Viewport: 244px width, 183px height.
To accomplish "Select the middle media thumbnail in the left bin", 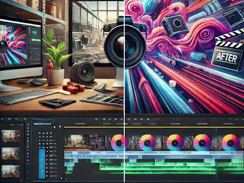I will tap(11, 154).
